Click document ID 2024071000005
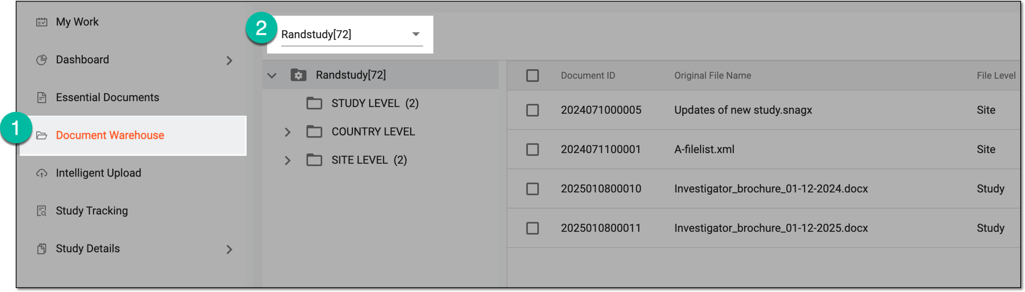Image resolution: width=1025 pixels, height=292 pixels. pyautogui.click(x=601, y=110)
